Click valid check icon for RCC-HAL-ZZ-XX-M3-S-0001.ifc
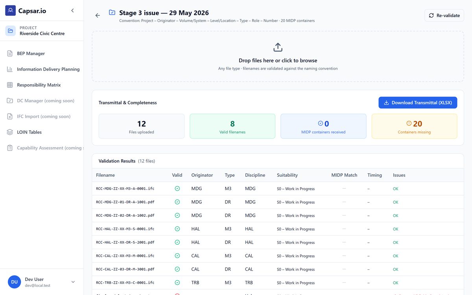This screenshot has width=472, height=295. 177,229
